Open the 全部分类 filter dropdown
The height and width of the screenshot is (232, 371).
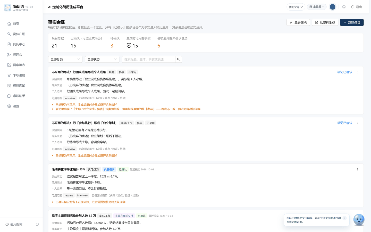[x=65, y=59]
